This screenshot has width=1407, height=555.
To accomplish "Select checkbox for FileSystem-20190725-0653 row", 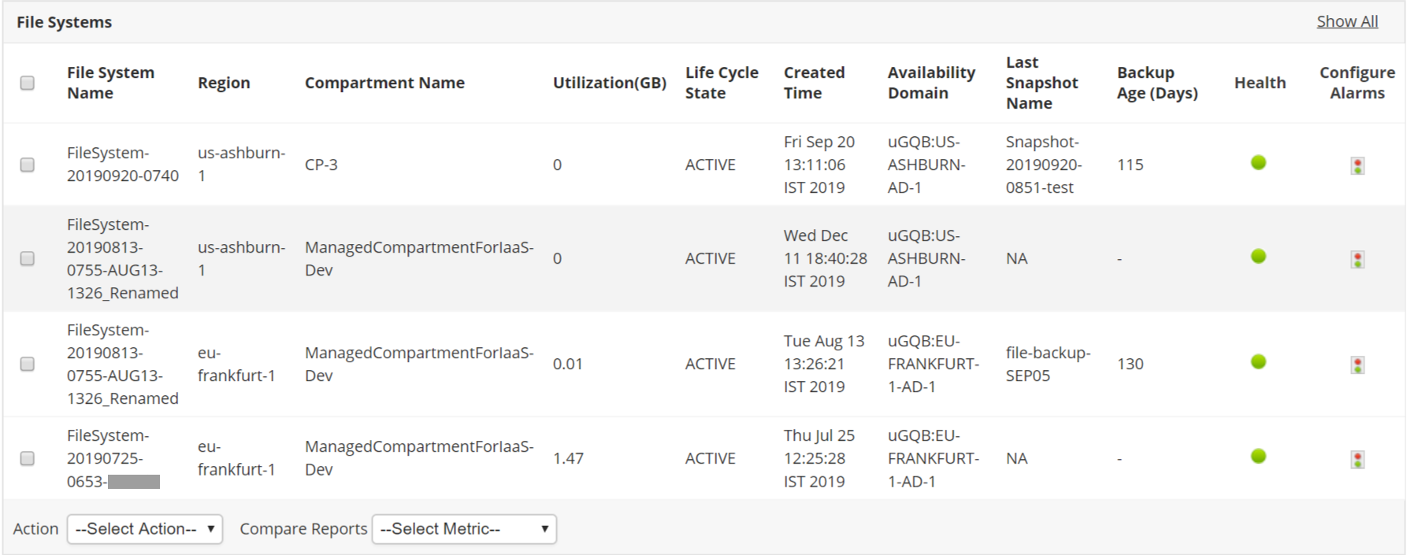I will coord(28,458).
